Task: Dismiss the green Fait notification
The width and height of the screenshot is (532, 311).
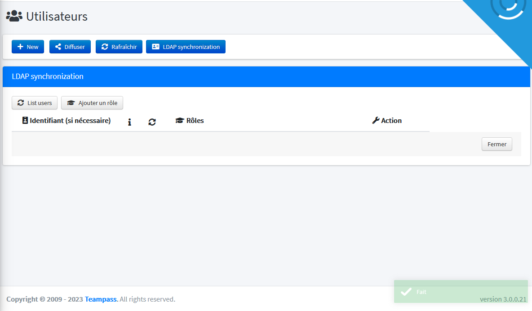Action: (x=461, y=291)
